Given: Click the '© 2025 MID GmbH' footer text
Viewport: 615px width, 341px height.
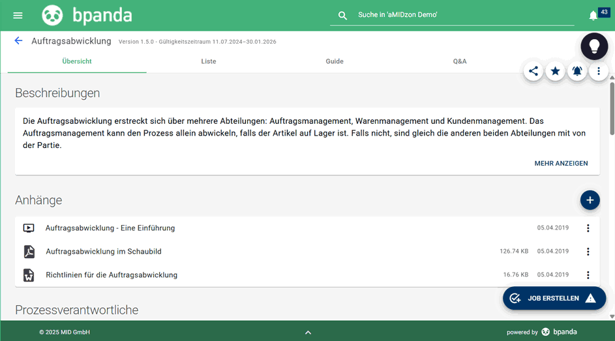Looking at the screenshot, I should 65,333.
